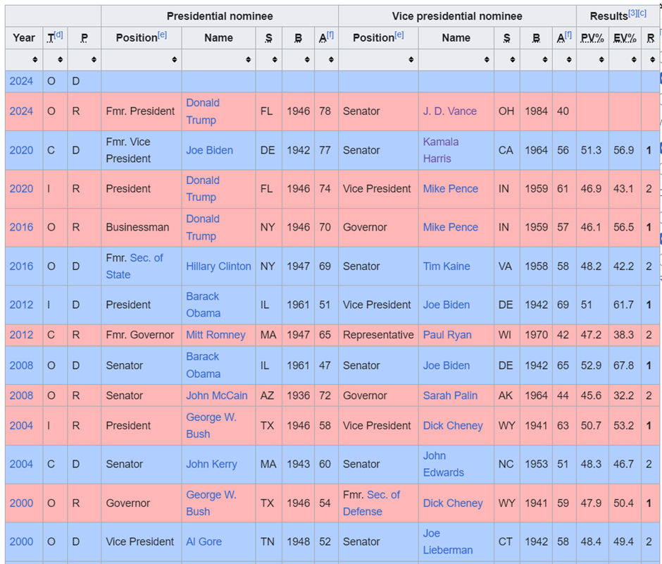Click the EV% column header abbreviation
The image size is (662, 564).
625,38
